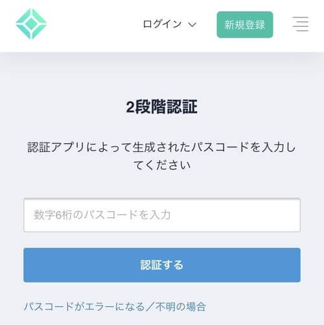The width and height of the screenshot is (324, 325).
Task: Get help for passcode errors link
Action: point(115,307)
